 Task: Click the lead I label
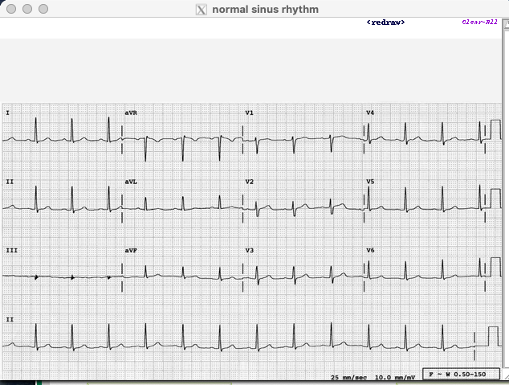(8, 113)
